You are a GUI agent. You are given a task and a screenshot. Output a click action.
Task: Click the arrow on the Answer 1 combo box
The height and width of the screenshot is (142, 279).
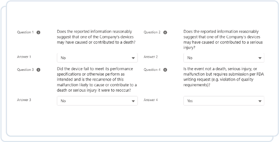(134, 58)
